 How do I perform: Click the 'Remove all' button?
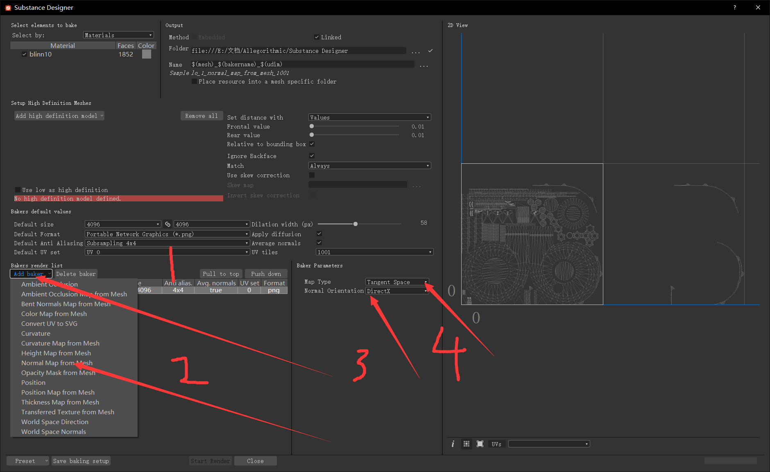tap(202, 115)
